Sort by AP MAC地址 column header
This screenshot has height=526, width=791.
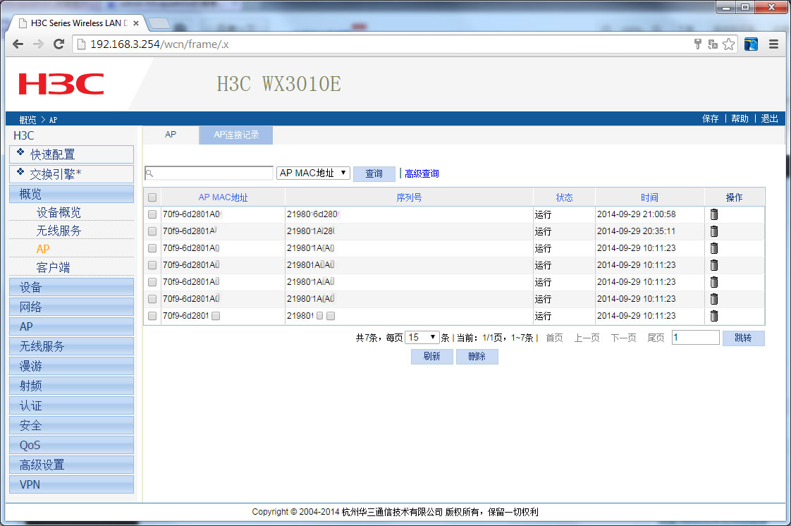(223, 197)
